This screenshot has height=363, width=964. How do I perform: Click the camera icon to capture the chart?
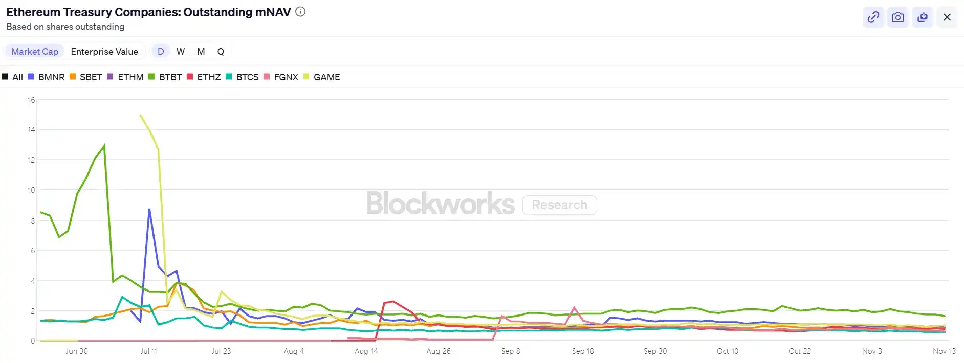897,17
